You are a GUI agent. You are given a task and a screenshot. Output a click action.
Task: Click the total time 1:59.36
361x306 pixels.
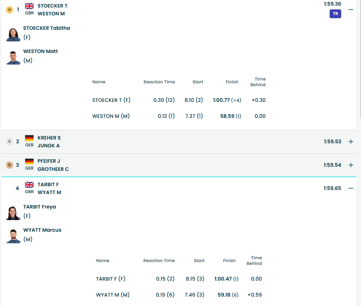332,4
